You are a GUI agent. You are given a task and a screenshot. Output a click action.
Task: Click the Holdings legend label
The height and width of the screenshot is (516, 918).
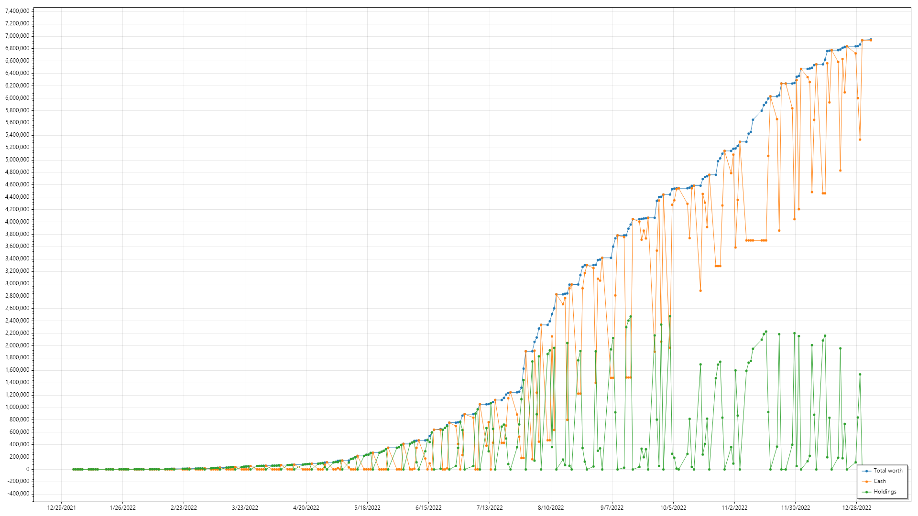pyautogui.click(x=885, y=492)
